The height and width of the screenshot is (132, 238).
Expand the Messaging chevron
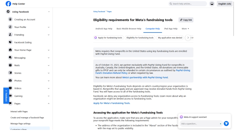click(x=49, y=58)
